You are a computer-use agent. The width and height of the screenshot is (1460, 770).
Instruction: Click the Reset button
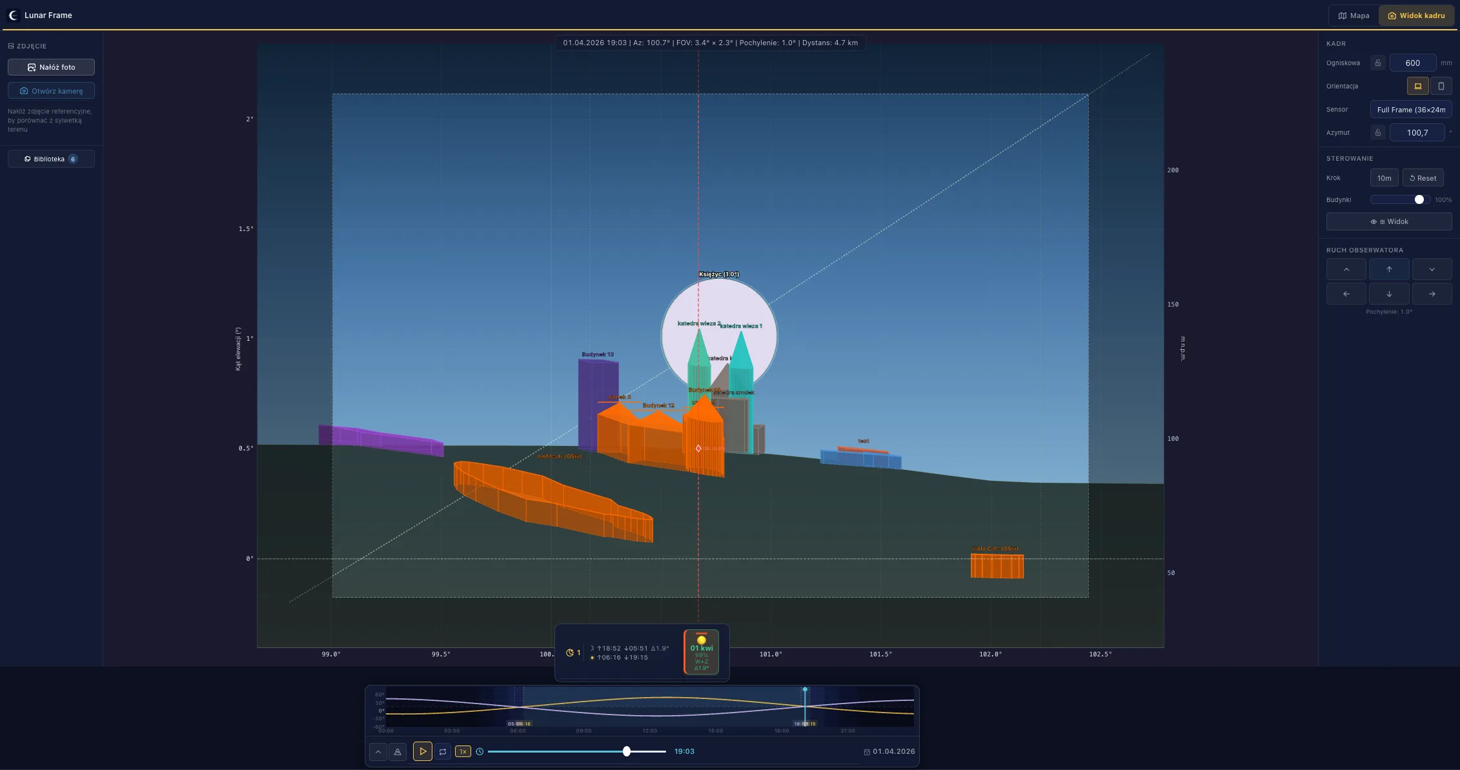click(x=1423, y=178)
